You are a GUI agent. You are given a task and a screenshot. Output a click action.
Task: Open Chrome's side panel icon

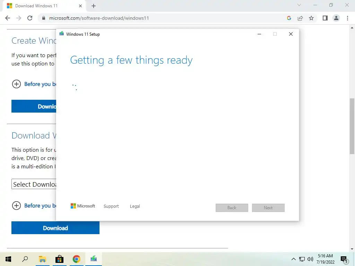pos(325,18)
